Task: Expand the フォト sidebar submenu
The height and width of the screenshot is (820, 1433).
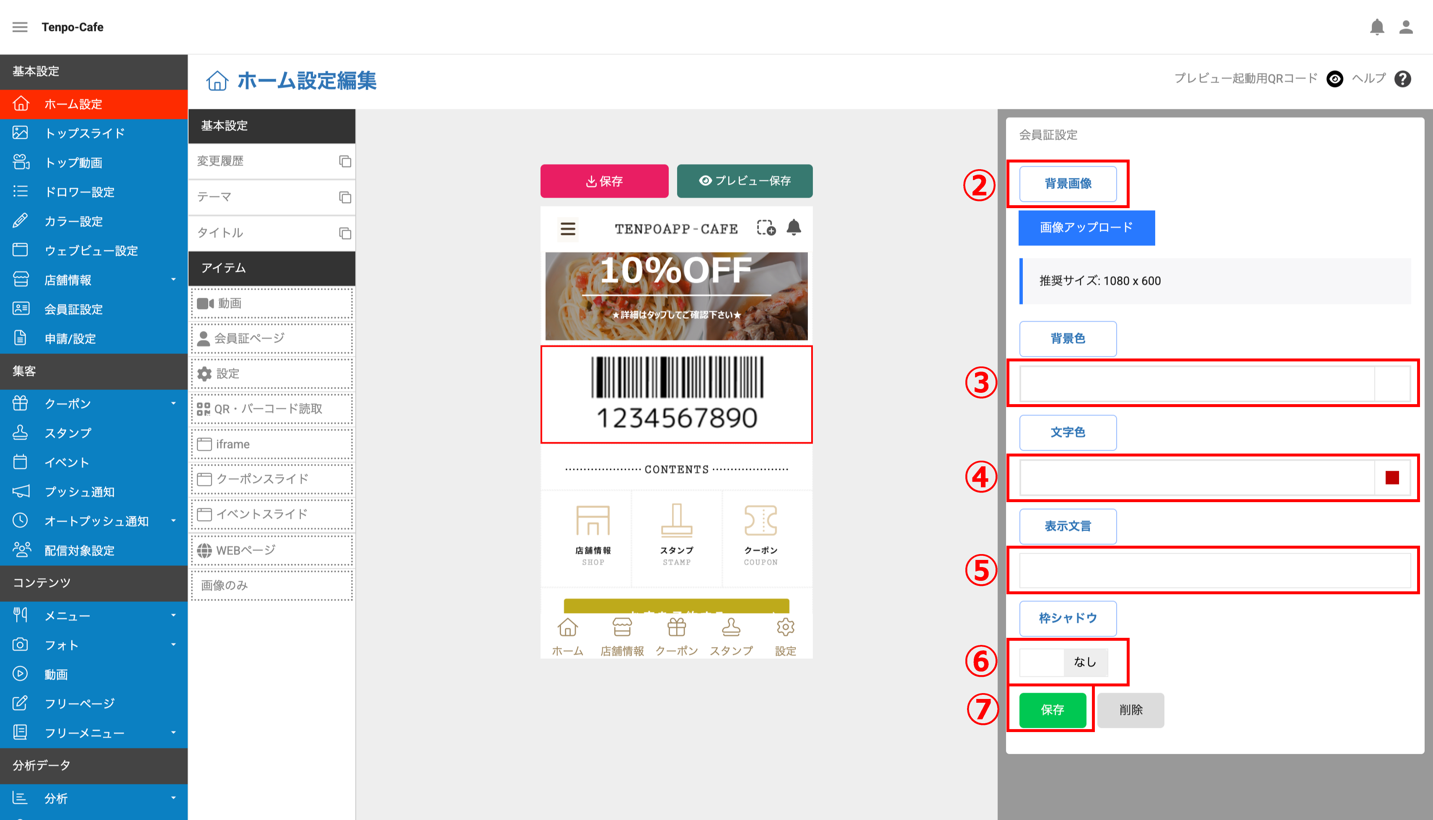Action: 173,645
